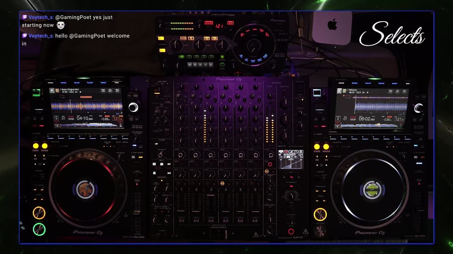The image size is (453, 254).
Task: Click the Apple logo on the Mac mini
Action: 332,25
